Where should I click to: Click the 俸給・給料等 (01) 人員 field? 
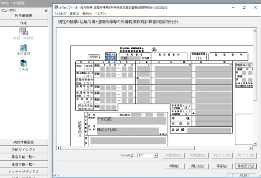tap(143, 68)
